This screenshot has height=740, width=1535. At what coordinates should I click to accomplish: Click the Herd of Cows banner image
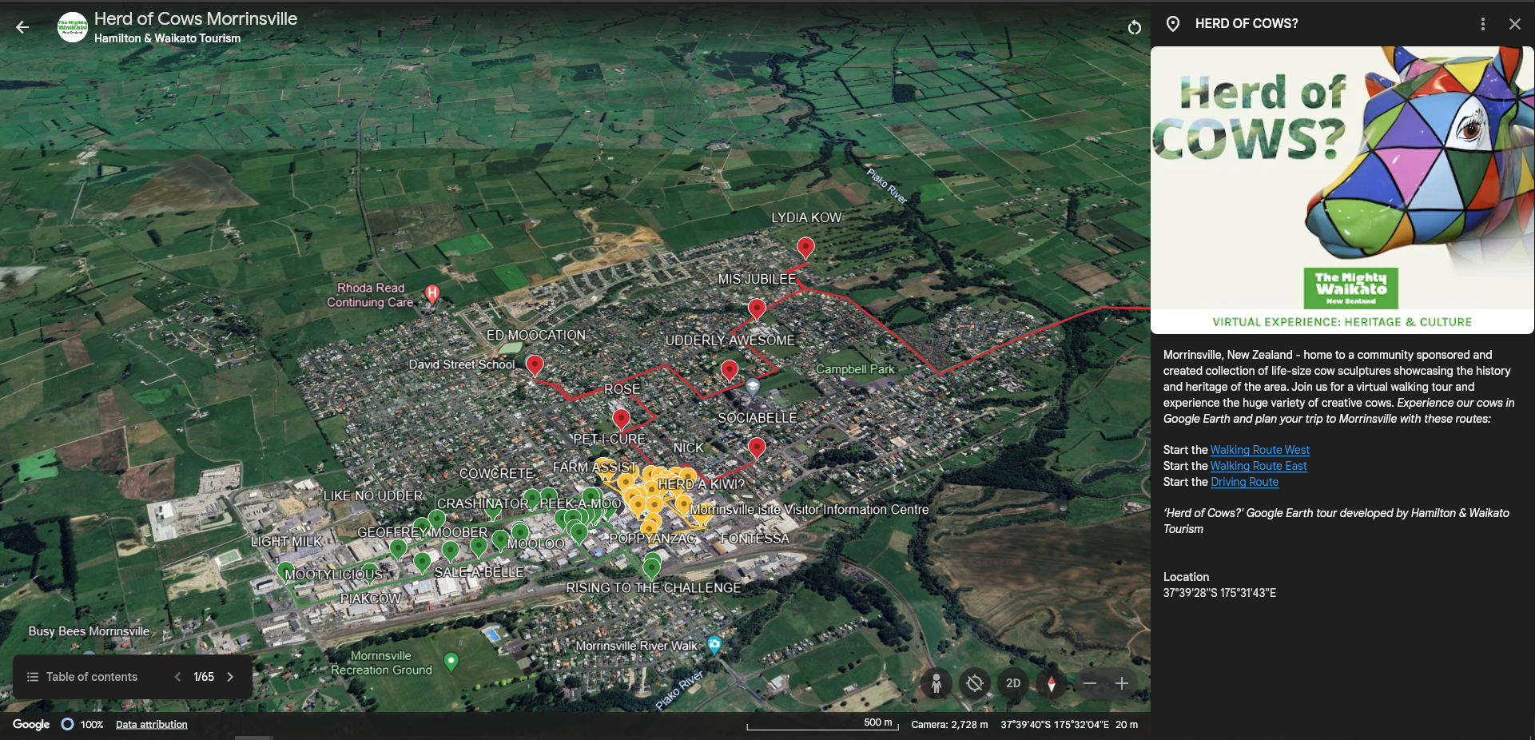pos(1342,190)
